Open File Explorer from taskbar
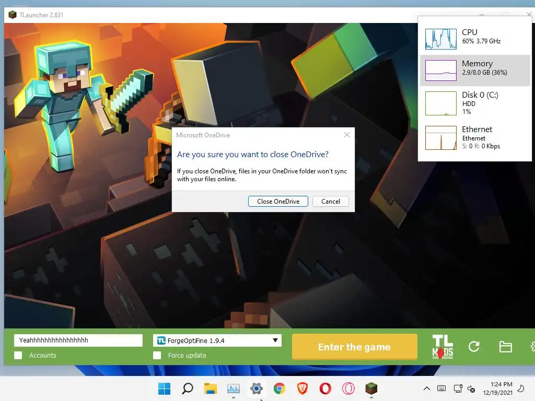The image size is (535, 401). [210, 388]
